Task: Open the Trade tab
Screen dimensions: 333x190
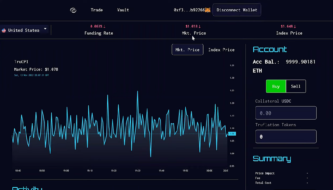Action: click(97, 10)
